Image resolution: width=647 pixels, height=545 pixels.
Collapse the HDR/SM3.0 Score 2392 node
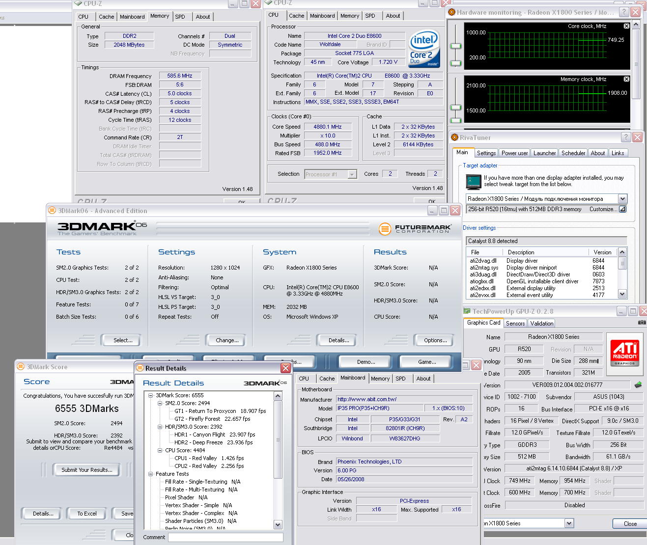pyautogui.click(x=160, y=427)
